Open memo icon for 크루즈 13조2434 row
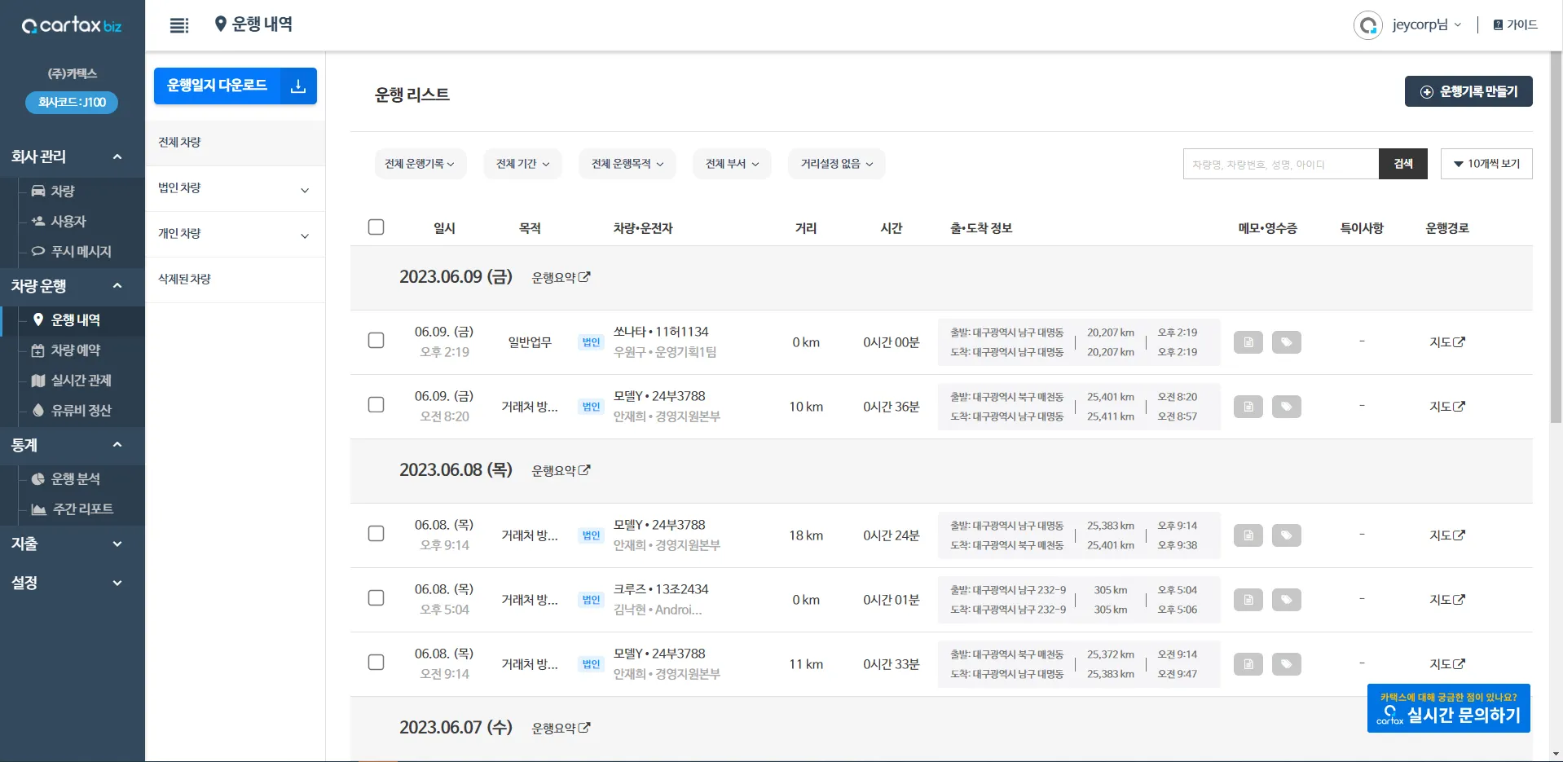 [1248, 600]
